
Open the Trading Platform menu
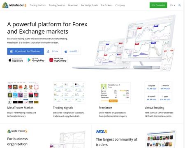coord(38,5)
